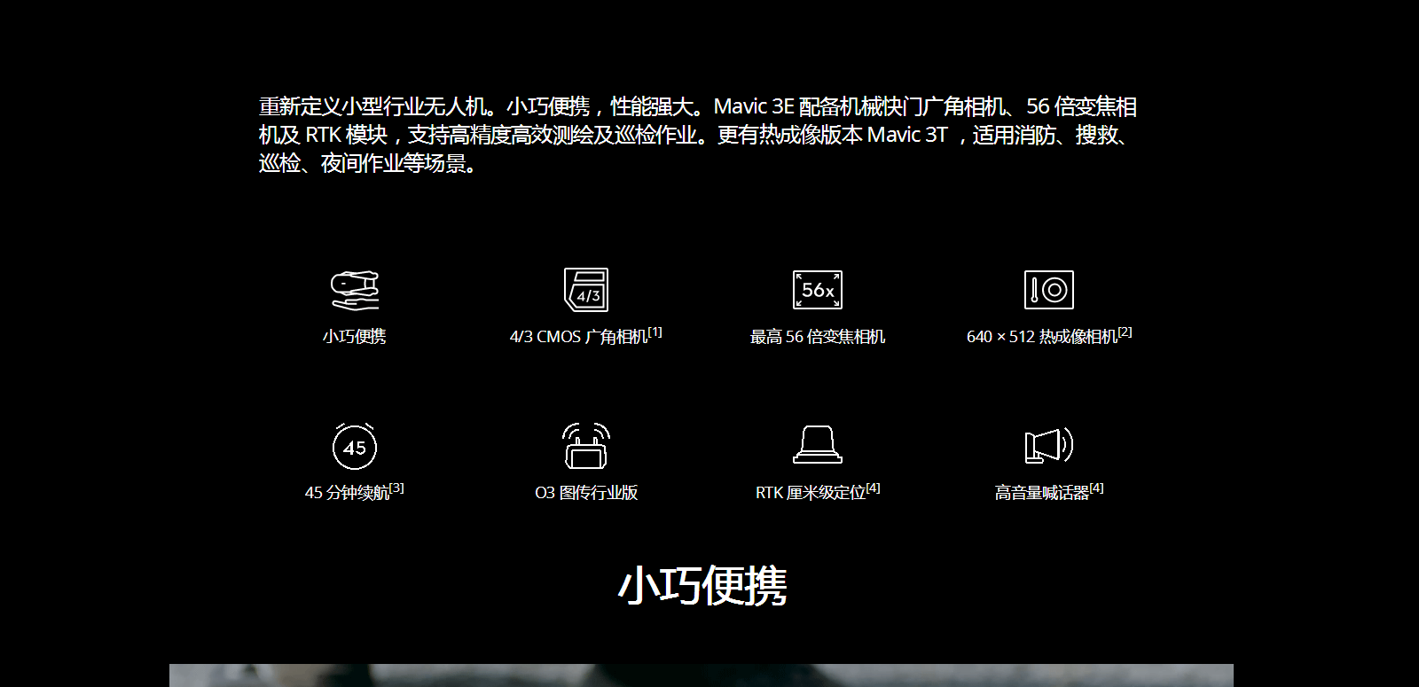Open footnote [1] next to 广角相机
This screenshot has height=687, width=1419.
tap(655, 332)
